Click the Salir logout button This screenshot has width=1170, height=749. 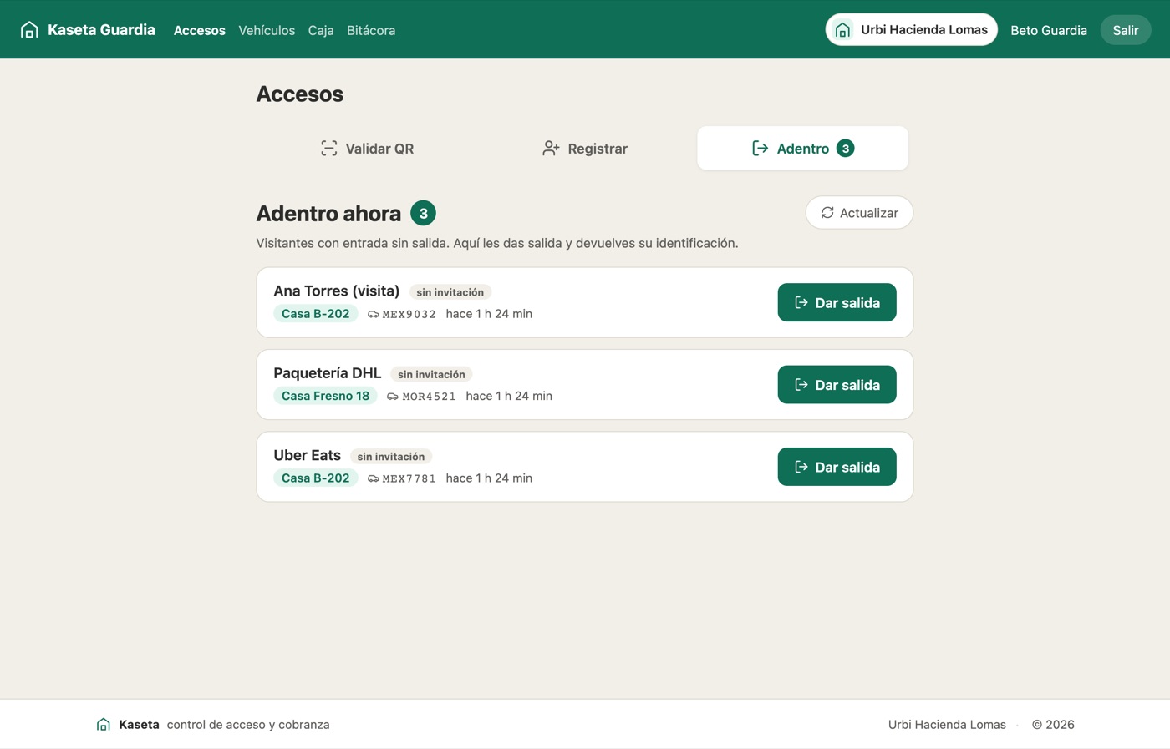click(x=1125, y=30)
